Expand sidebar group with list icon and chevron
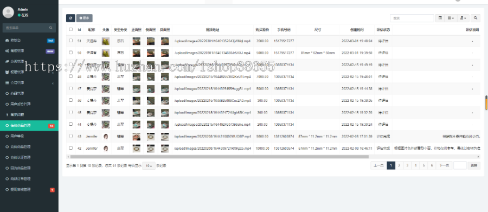This screenshot has height=212, width=488. pyautogui.click(x=29, y=83)
